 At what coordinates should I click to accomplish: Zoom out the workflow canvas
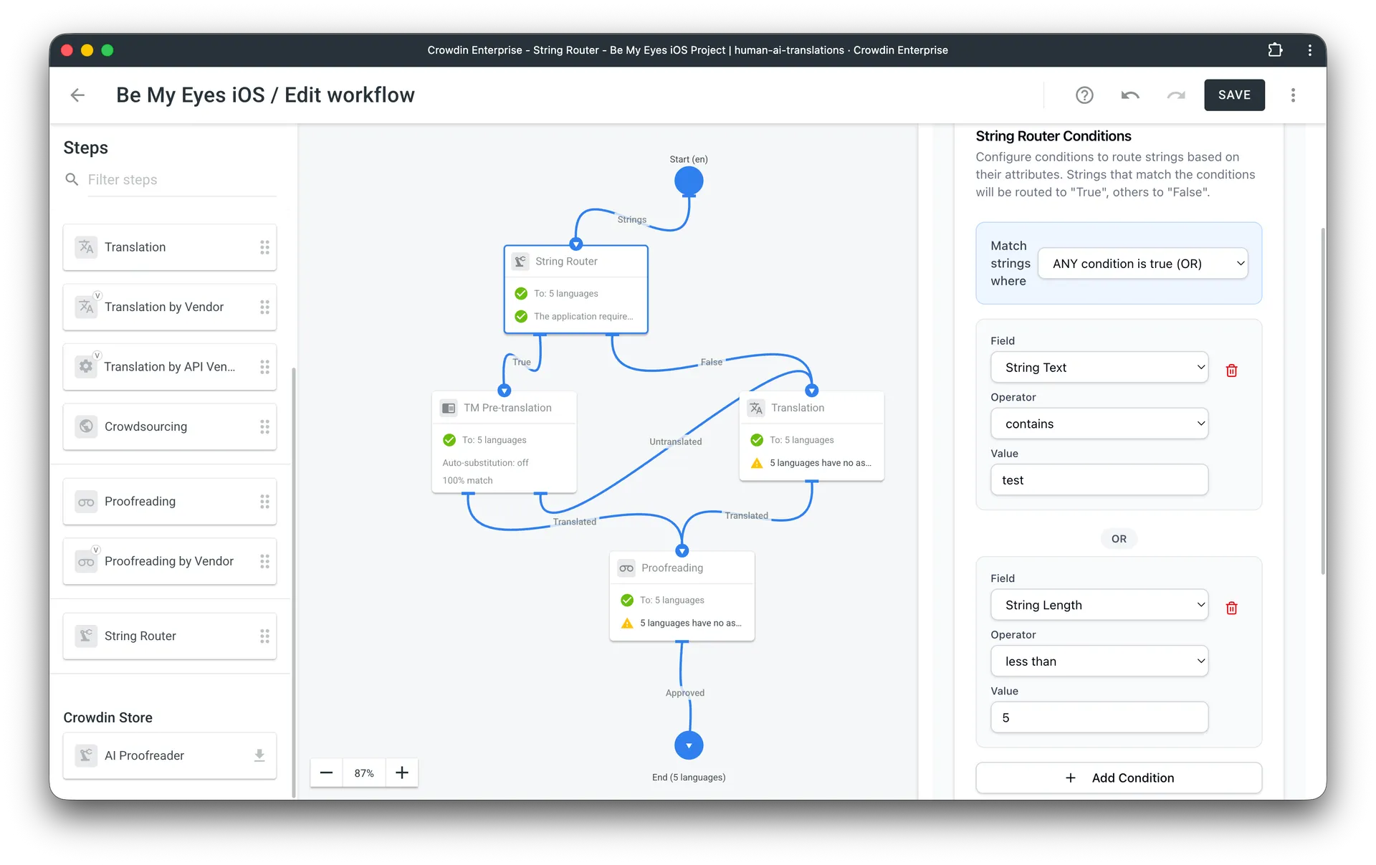[x=326, y=773]
